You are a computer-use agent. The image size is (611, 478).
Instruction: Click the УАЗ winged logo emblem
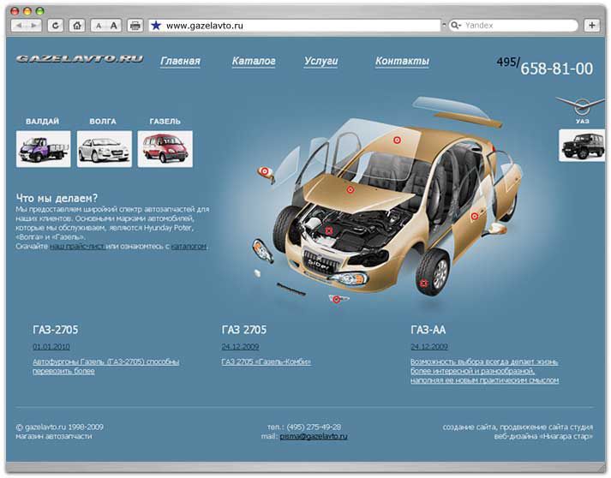pyautogui.click(x=581, y=106)
